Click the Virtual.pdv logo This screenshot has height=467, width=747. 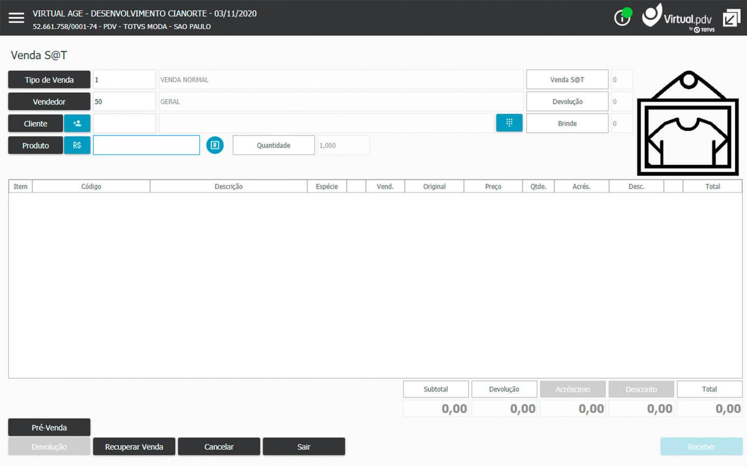coord(678,19)
